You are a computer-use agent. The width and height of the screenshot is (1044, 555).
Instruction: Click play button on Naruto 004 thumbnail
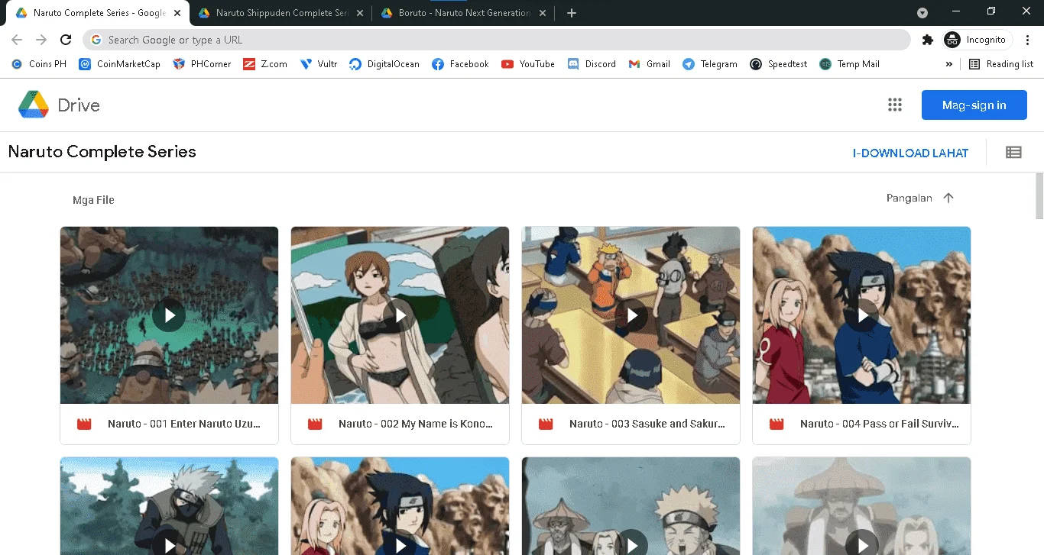coord(861,315)
